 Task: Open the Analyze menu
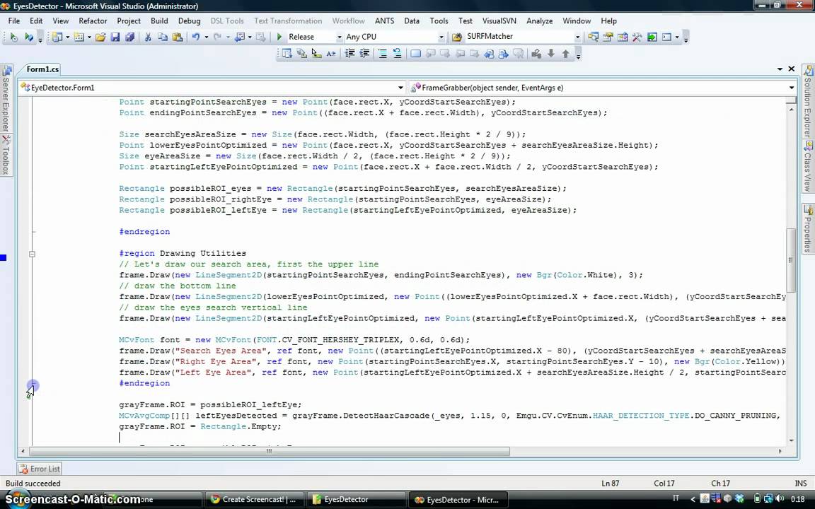tap(540, 21)
